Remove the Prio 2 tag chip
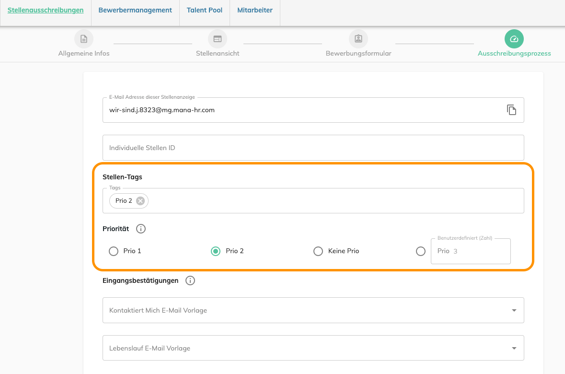The width and height of the screenshot is (565, 374). pos(140,201)
